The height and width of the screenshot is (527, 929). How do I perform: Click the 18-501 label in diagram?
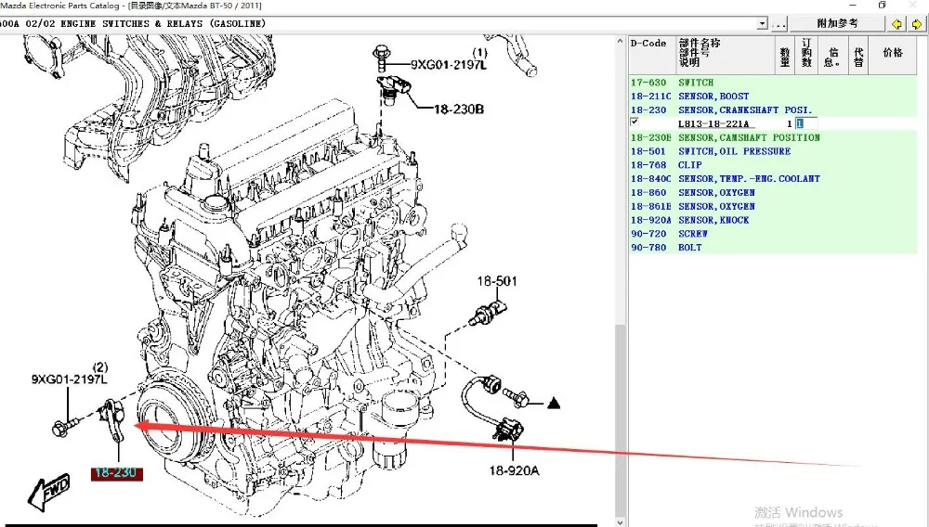pos(497,281)
